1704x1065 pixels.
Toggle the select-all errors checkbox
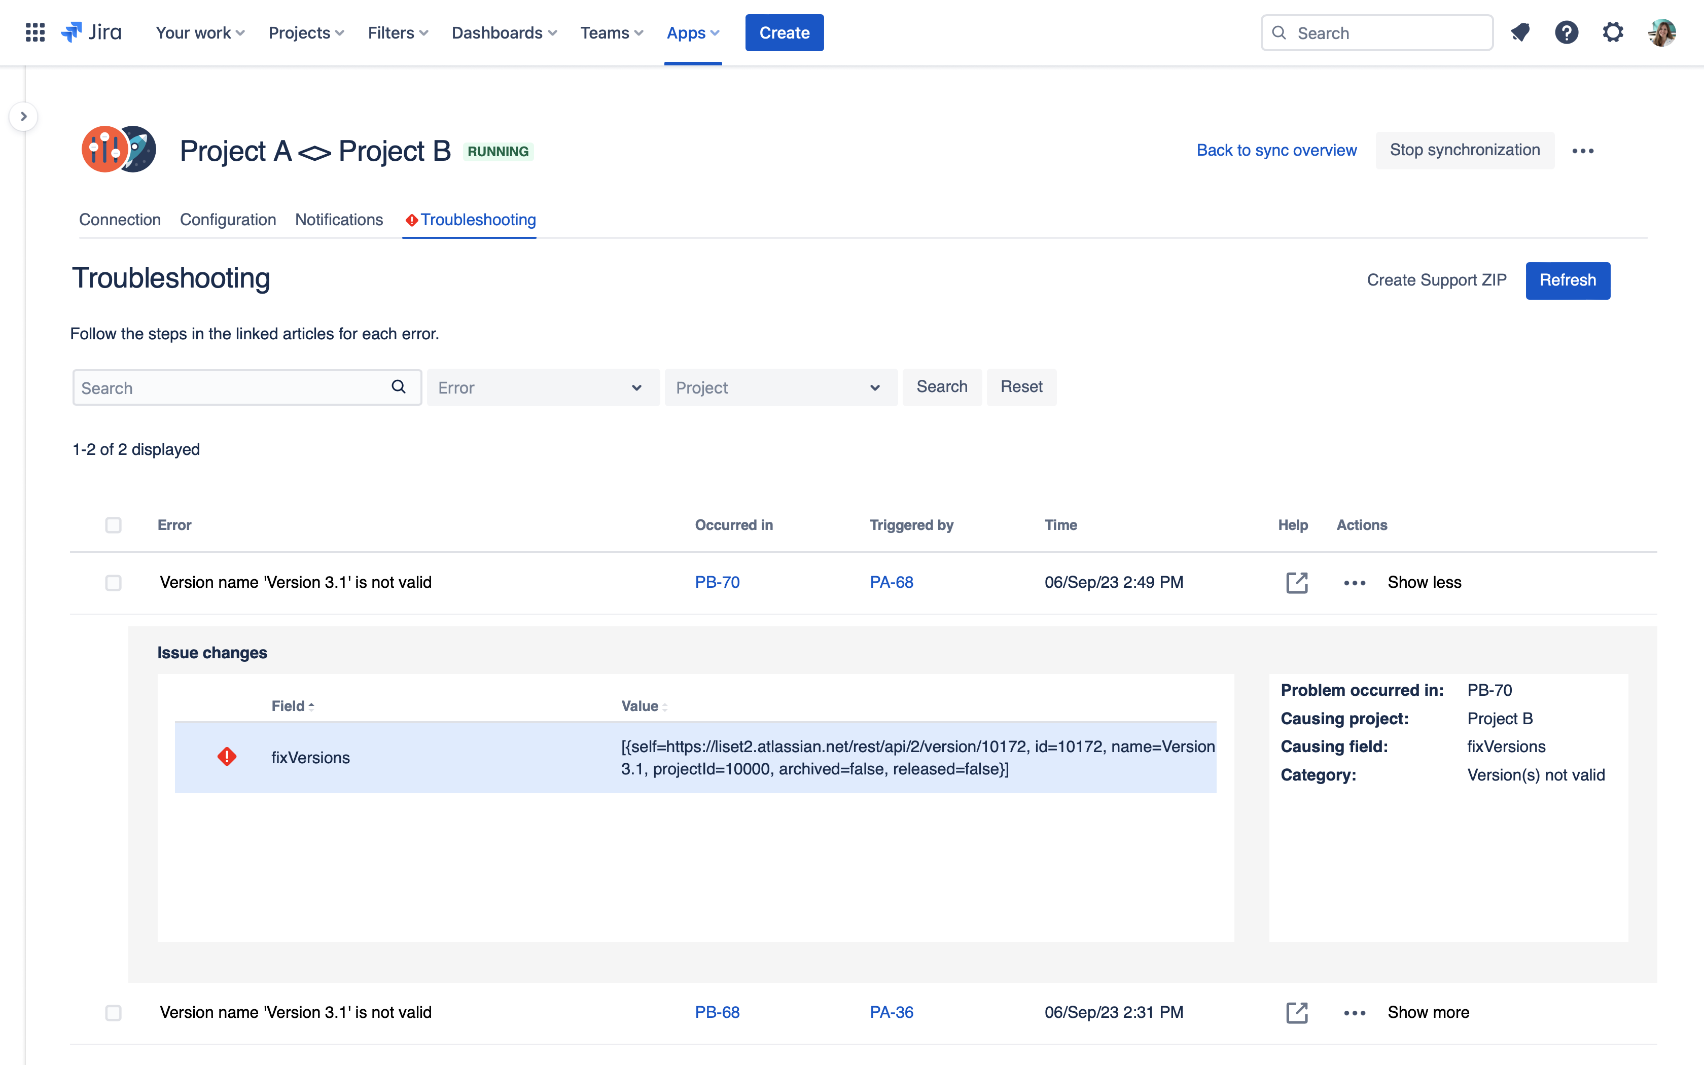point(114,525)
